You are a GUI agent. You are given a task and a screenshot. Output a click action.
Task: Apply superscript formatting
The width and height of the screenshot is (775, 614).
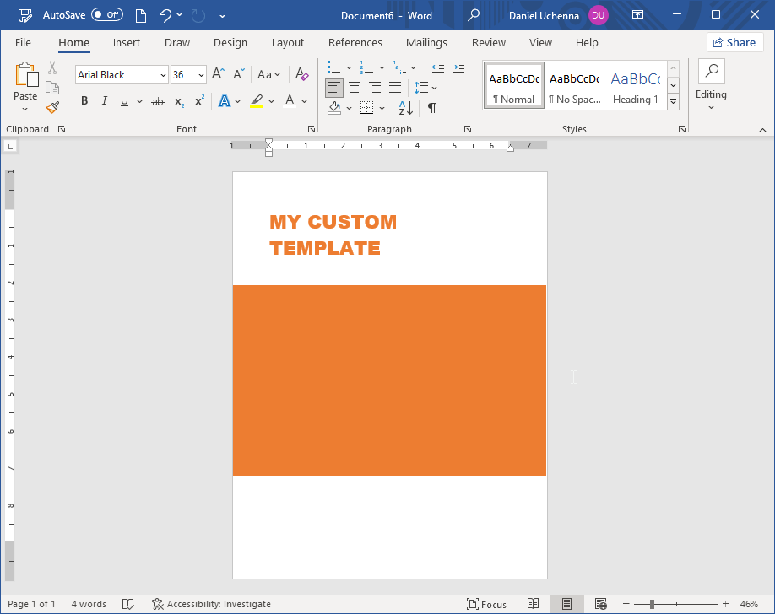click(x=198, y=101)
